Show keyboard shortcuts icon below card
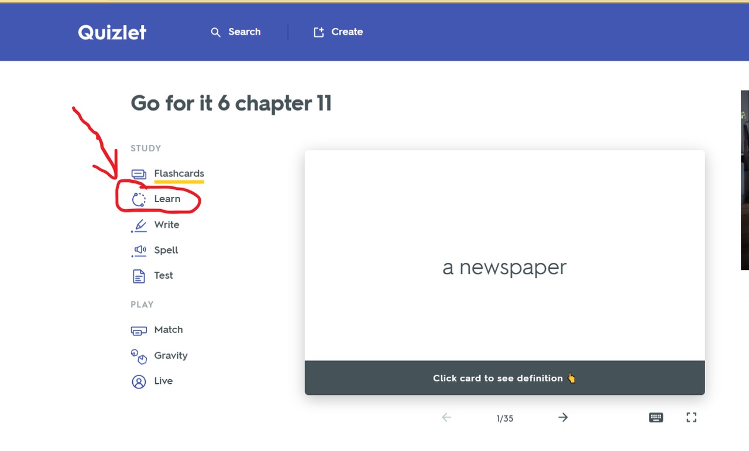This screenshot has height=451, width=749. [656, 417]
